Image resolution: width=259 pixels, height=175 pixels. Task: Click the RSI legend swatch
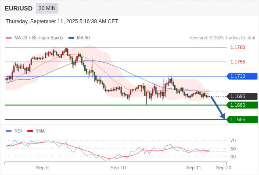[x=9, y=131]
